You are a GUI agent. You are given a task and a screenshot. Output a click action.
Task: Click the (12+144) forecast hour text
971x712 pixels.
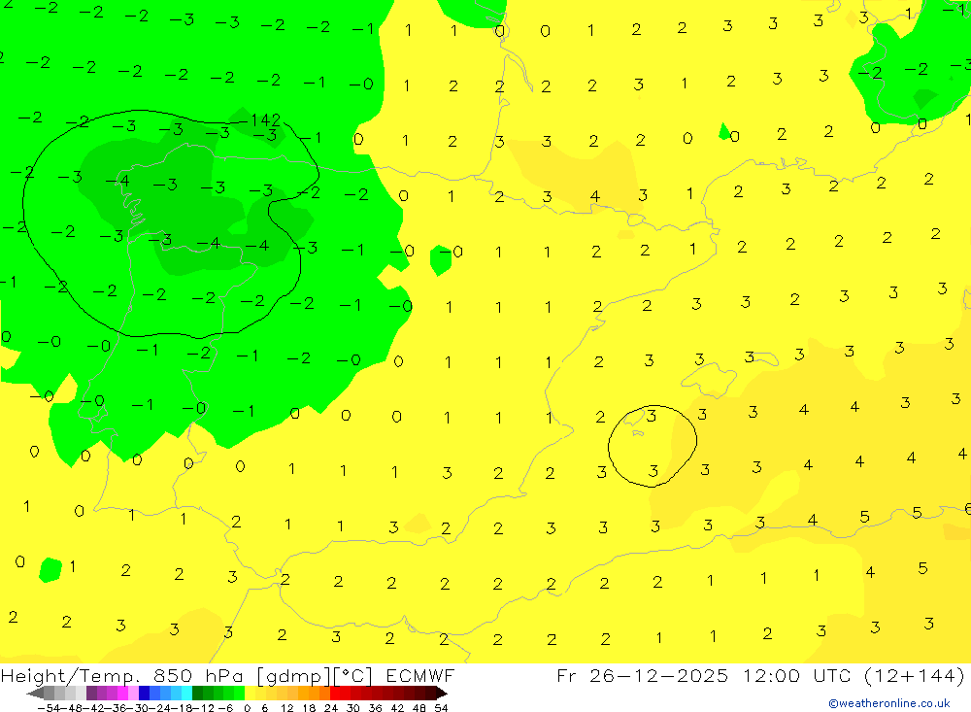click(x=914, y=675)
